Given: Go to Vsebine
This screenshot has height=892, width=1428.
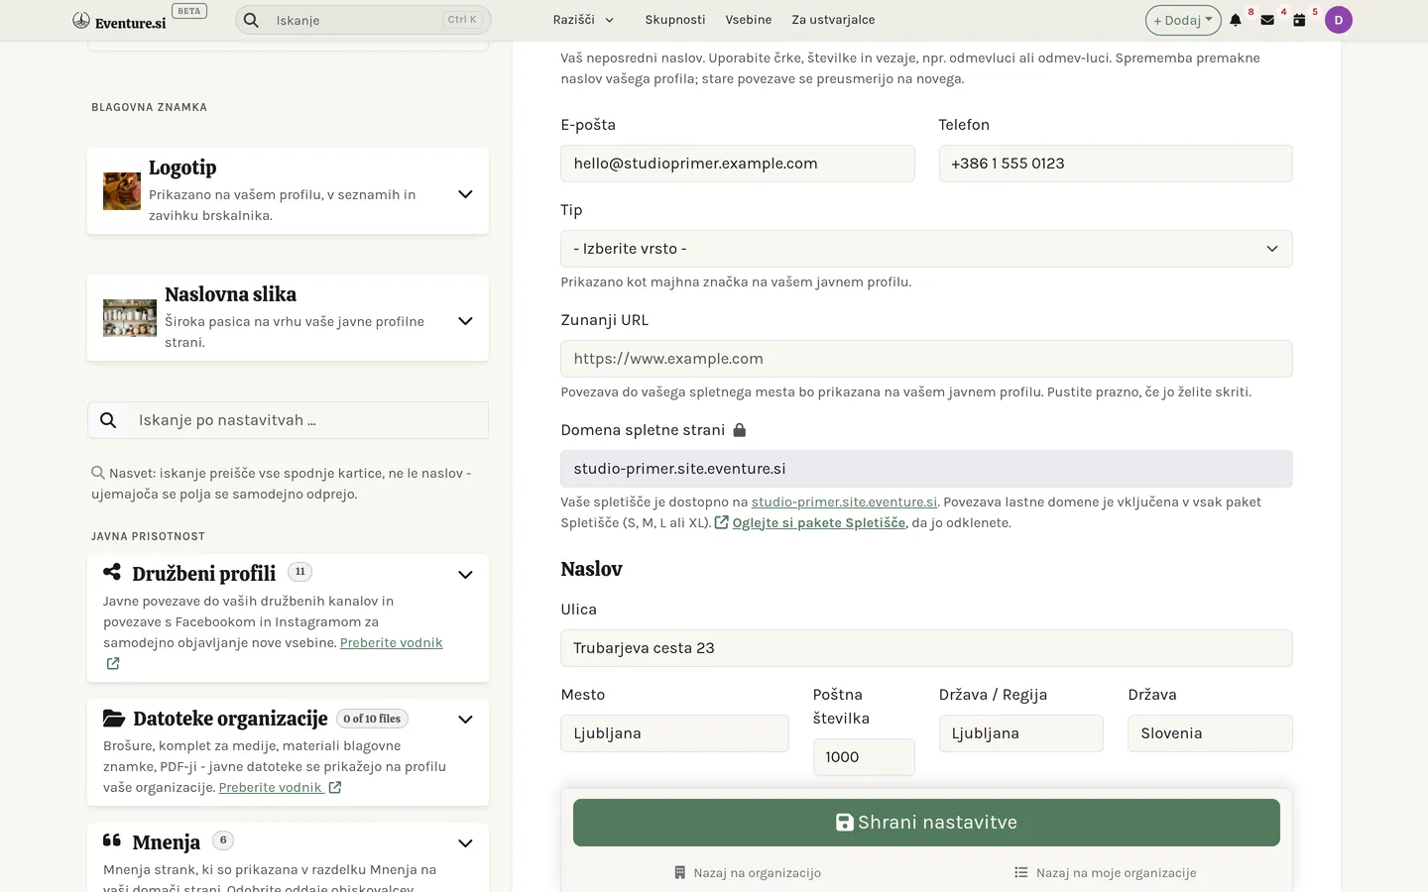Looking at the screenshot, I should tap(749, 20).
